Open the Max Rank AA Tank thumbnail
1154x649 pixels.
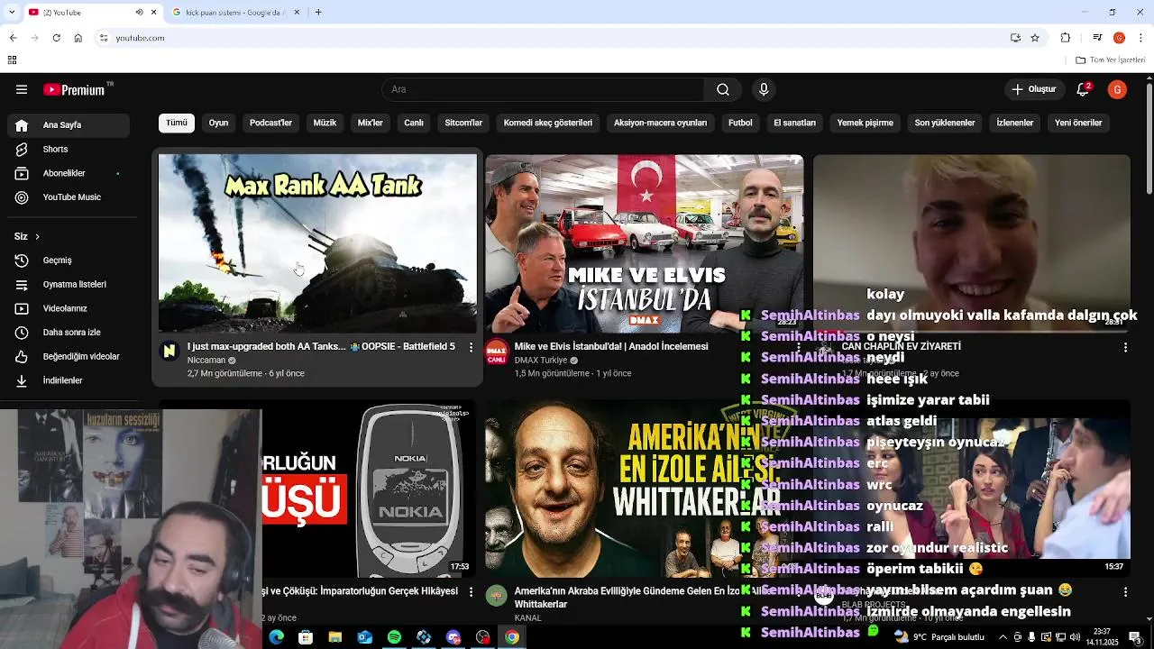(x=317, y=243)
